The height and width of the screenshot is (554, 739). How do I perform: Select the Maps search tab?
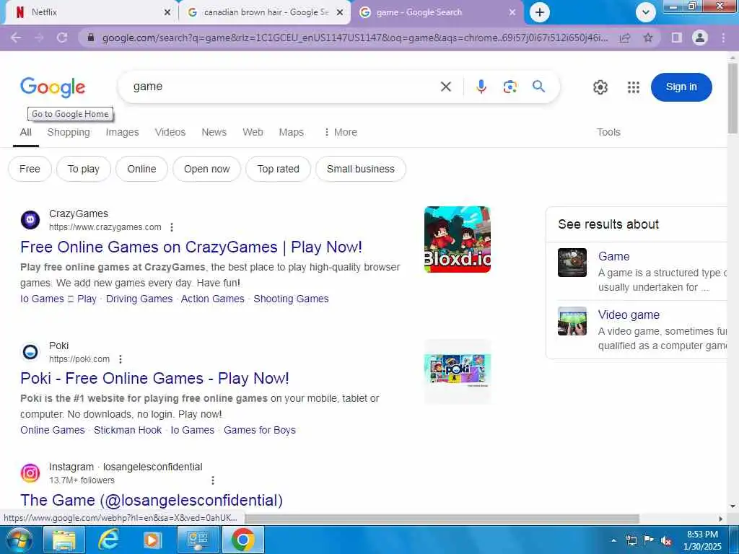pyautogui.click(x=291, y=133)
